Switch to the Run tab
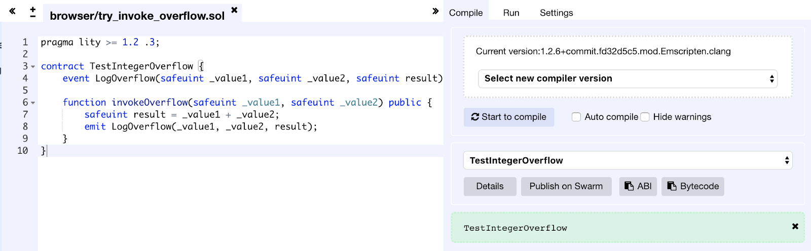 tap(511, 13)
